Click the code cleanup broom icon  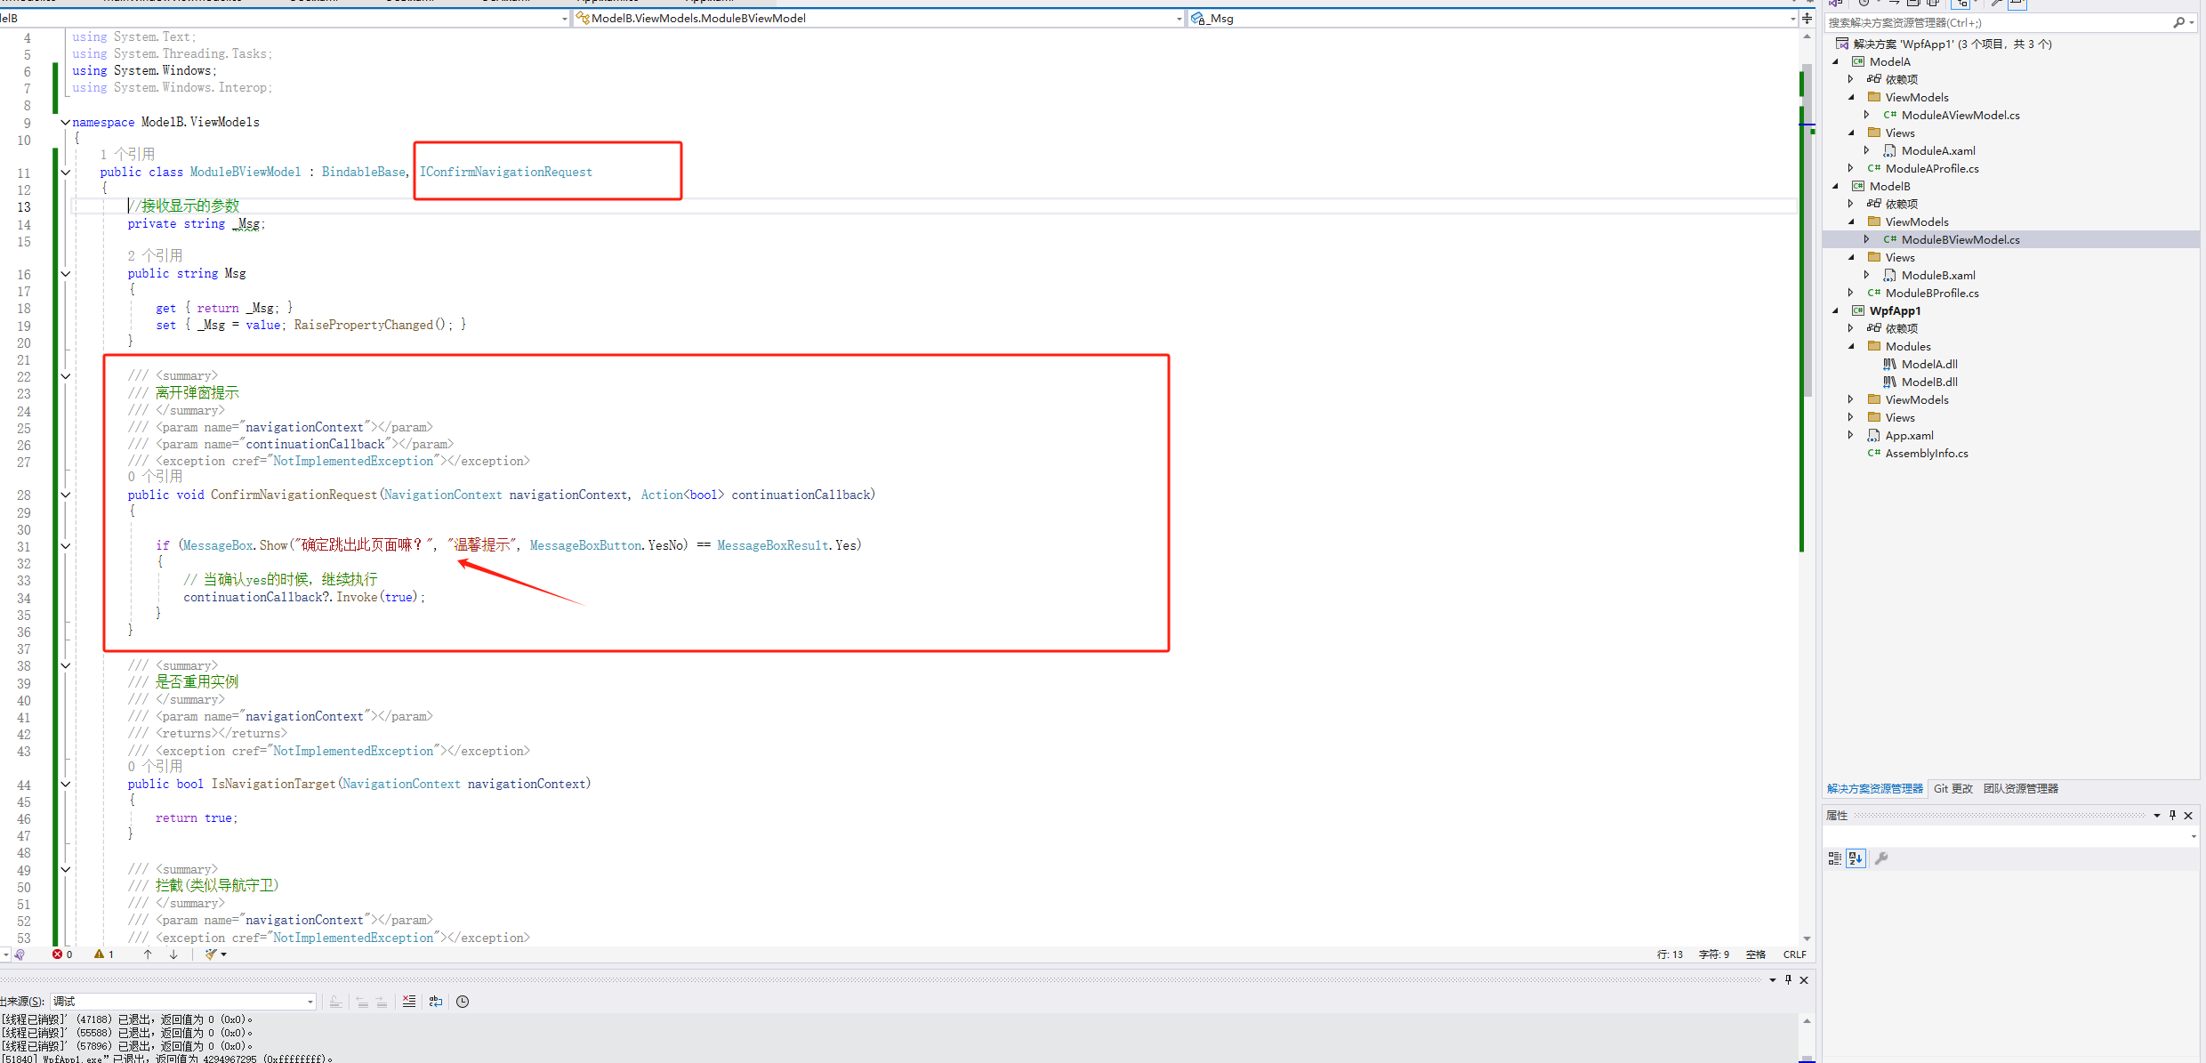point(212,954)
